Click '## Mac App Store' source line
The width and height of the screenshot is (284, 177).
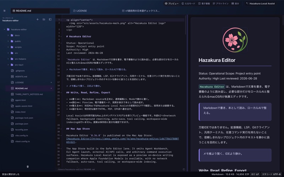click(x=78, y=129)
